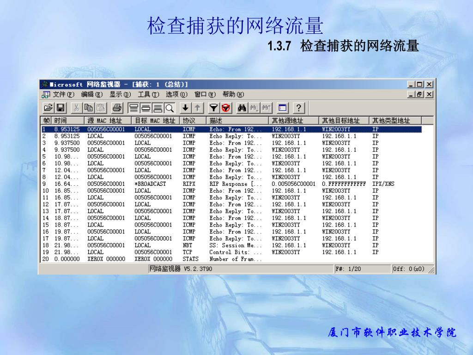Toggle the hex pane button in toolbar
The width and height of the screenshot is (473, 355).
point(158,108)
